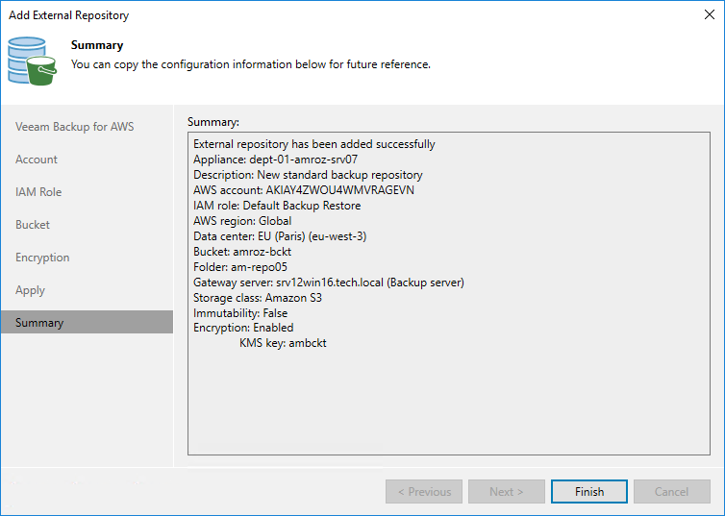Select the highlighted Summary step
The height and width of the screenshot is (516, 725).
coord(39,323)
